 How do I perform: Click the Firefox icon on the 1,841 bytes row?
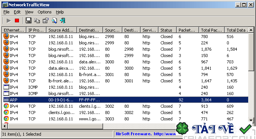click(6, 68)
